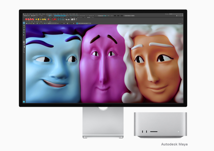Click the yellow square area light icon
Viewport: 214px width, 151px height.
39,19
